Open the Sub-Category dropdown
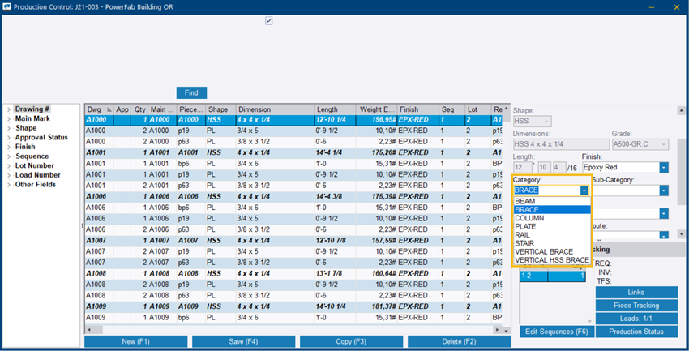 pyautogui.click(x=663, y=190)
